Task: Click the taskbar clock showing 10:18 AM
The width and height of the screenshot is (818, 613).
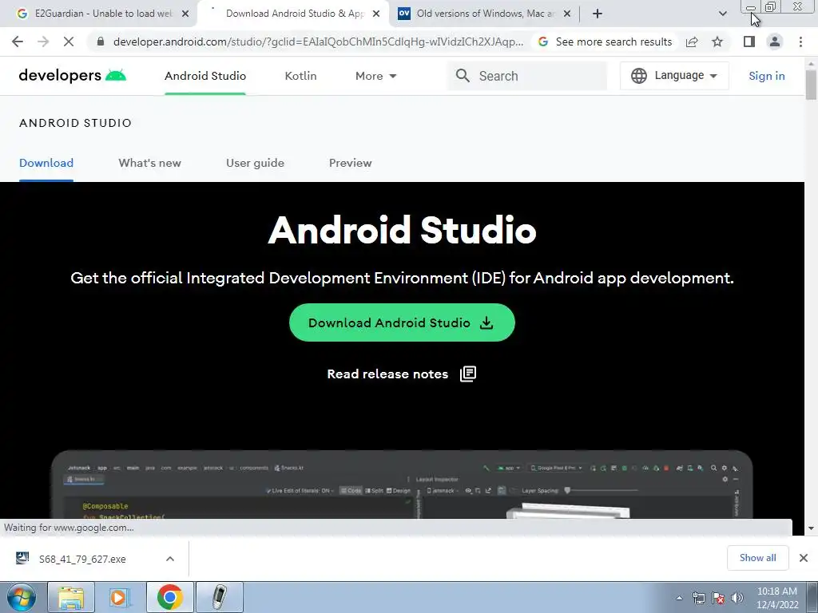Action: pyautogui.click(x=776, y=598)
